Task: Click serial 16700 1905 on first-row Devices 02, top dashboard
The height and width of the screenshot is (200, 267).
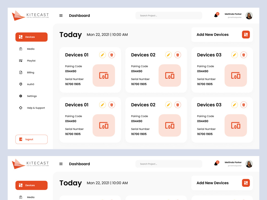Action: (x=139, y=84)
